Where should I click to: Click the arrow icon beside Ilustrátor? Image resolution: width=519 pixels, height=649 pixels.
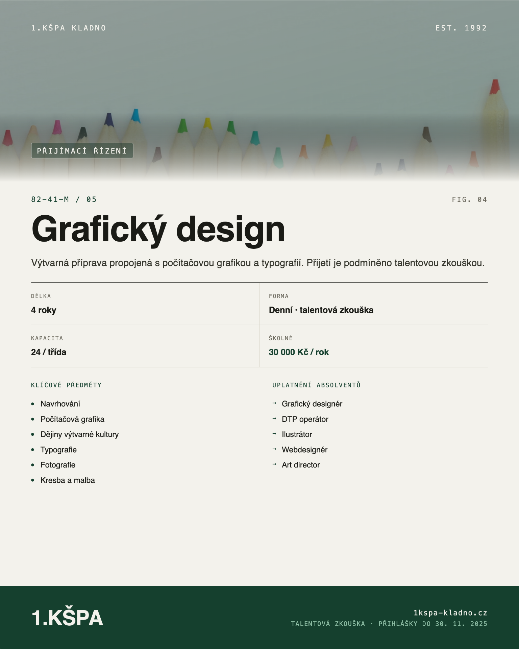point(274,434)
